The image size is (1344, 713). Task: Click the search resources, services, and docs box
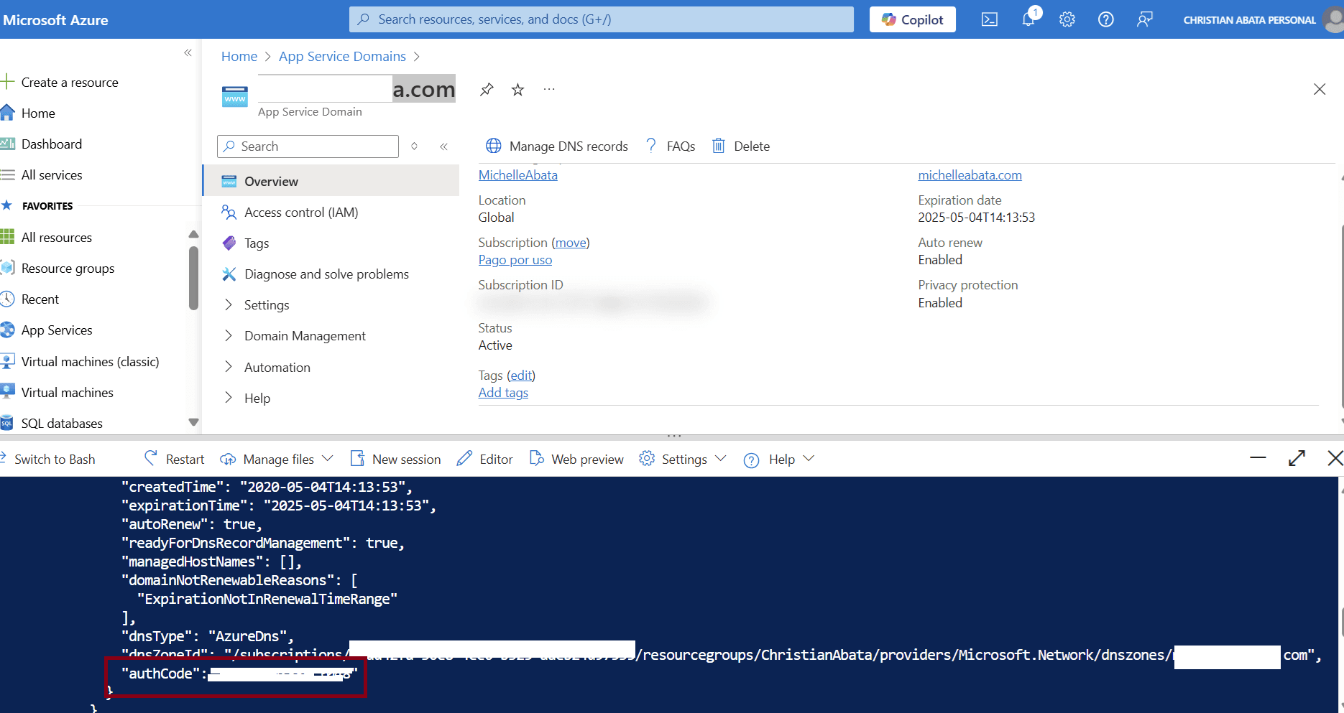[x=602, y=19]
